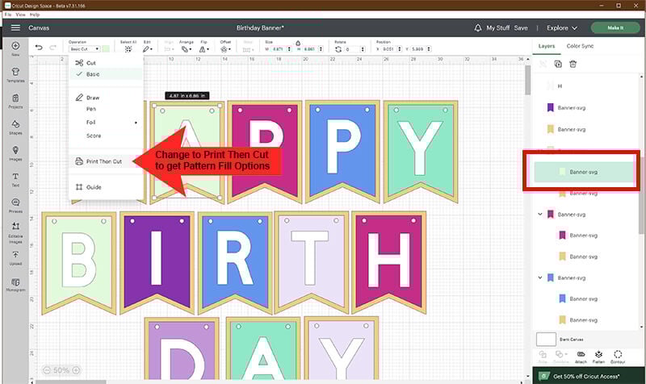This screenshot has width=646, height=384.
Task: Expand the Foil submenu arrow
Action: point(136,123)
